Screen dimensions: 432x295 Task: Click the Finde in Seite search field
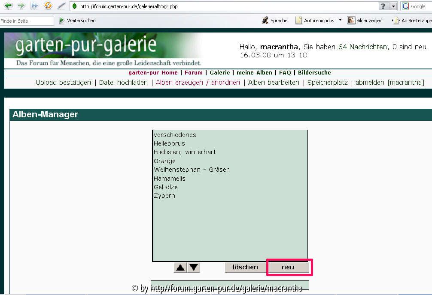coord(27,21)
